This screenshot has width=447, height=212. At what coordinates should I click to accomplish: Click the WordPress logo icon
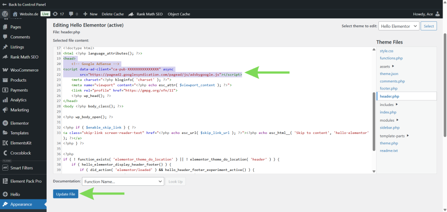[5, 14]
